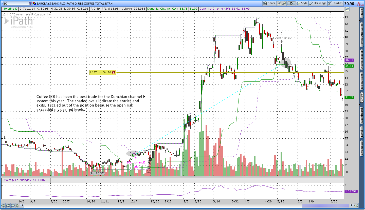Select the pointer cursor tool icon

click(x=17, y=206)
